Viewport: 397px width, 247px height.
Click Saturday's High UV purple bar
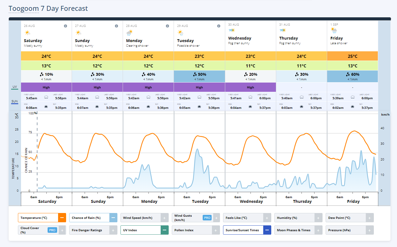point(46,87)
